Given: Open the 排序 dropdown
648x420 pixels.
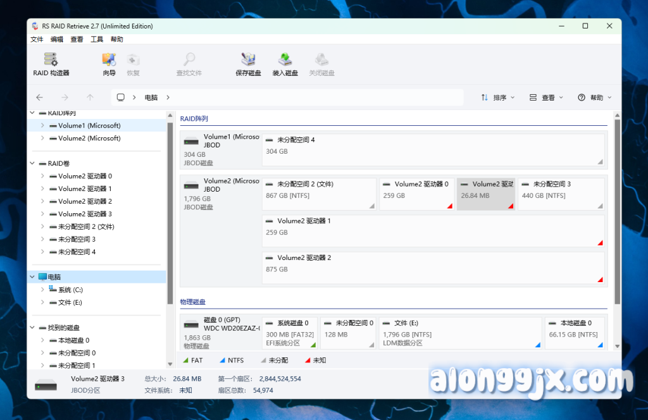Looking at the screenshot, I should pos(498,97).
